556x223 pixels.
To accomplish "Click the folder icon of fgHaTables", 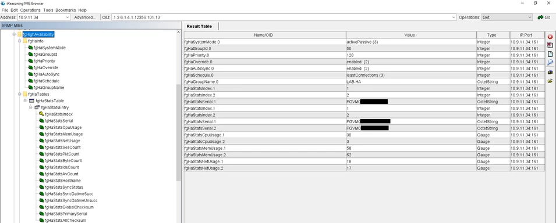I will point(25,94).
